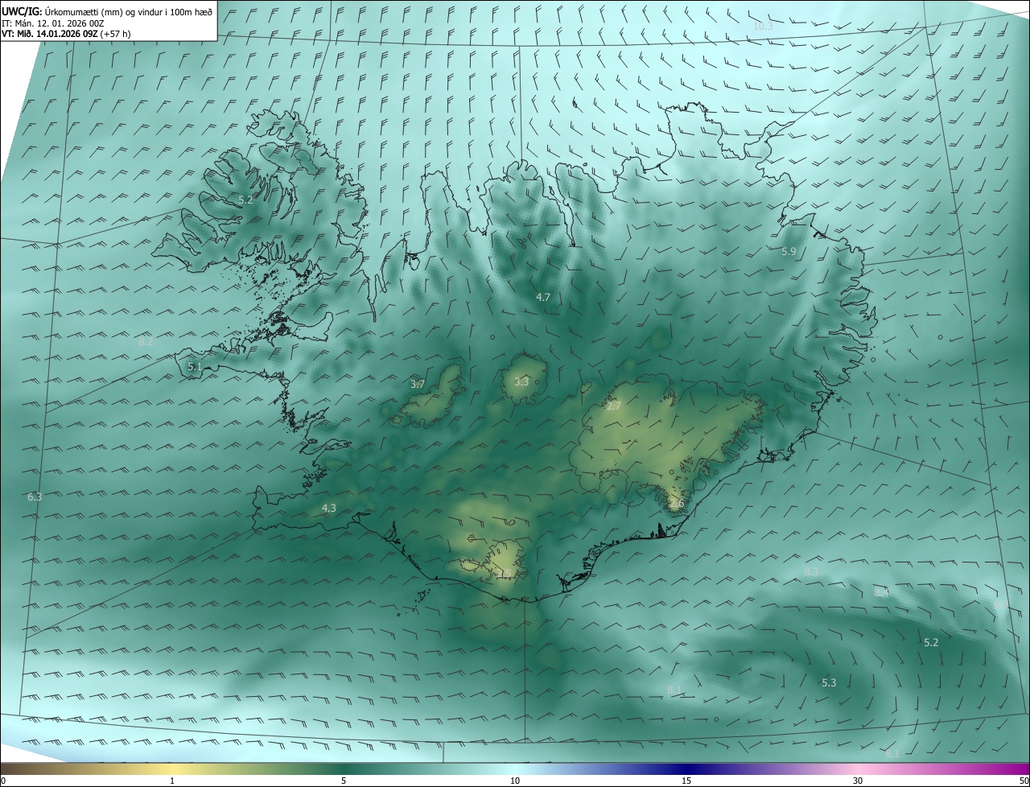Click the 15 label on the colour scale
The width and height of the screenshot is (1030, 787).
[686, 781]
